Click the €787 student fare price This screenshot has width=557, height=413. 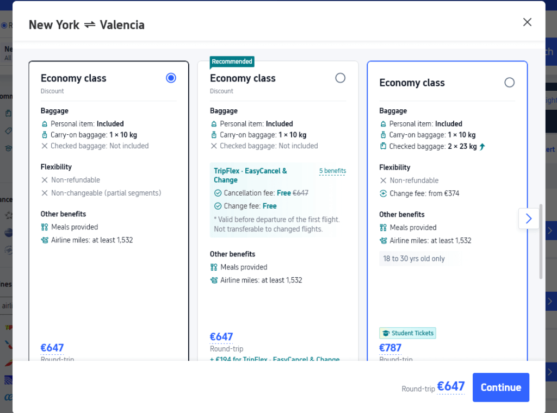390,348
